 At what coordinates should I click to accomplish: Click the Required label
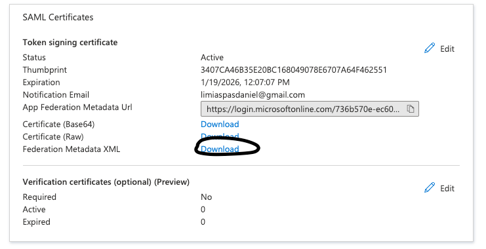(x=39, y=197)
